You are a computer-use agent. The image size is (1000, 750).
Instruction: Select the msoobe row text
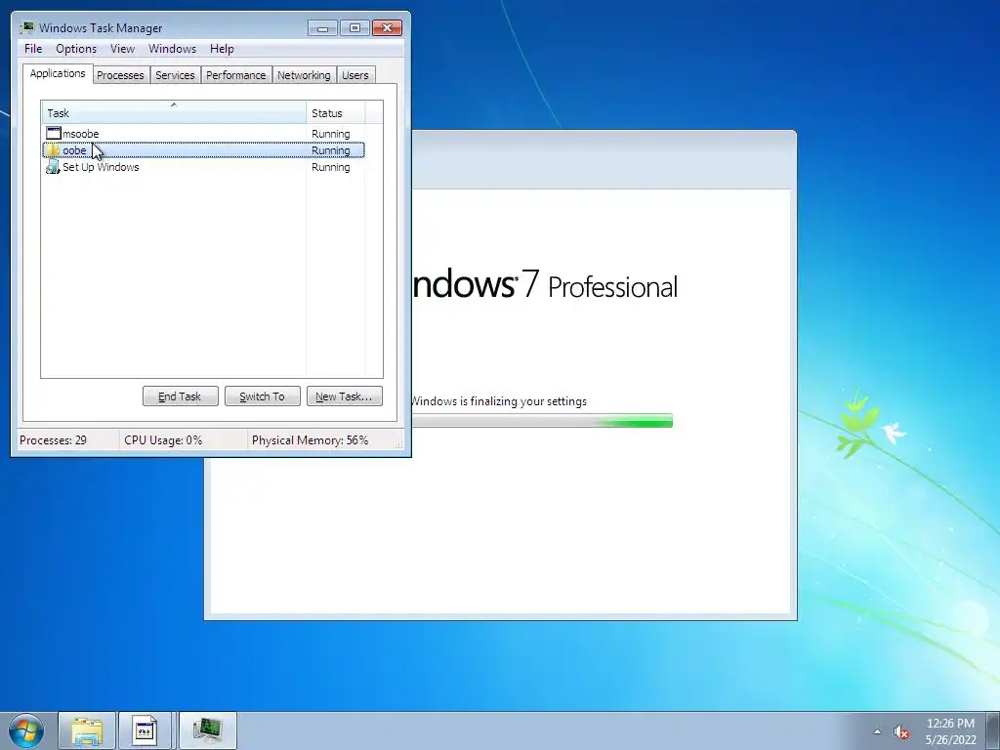[x=81, y=134]
